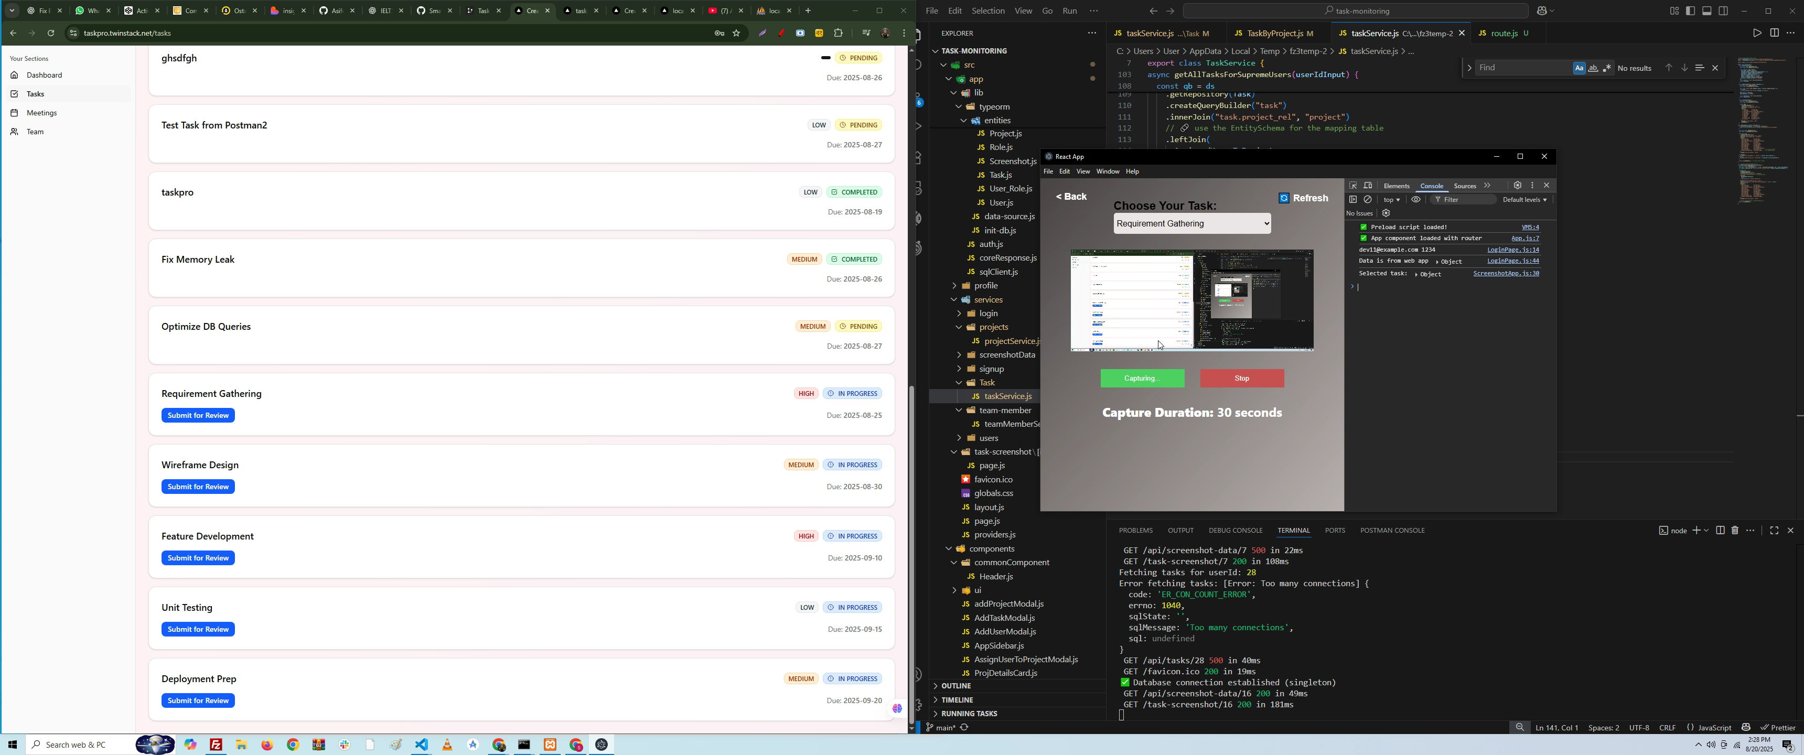This screenshot has height=755, width=1804.
Task: Kill terminal with the trash icon
Action: 1735,531
